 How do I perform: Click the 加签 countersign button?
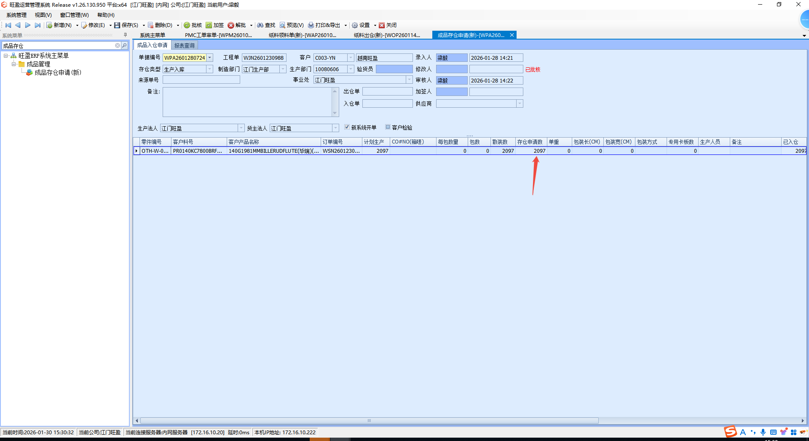pyautogui.click(x=215, y=25)
